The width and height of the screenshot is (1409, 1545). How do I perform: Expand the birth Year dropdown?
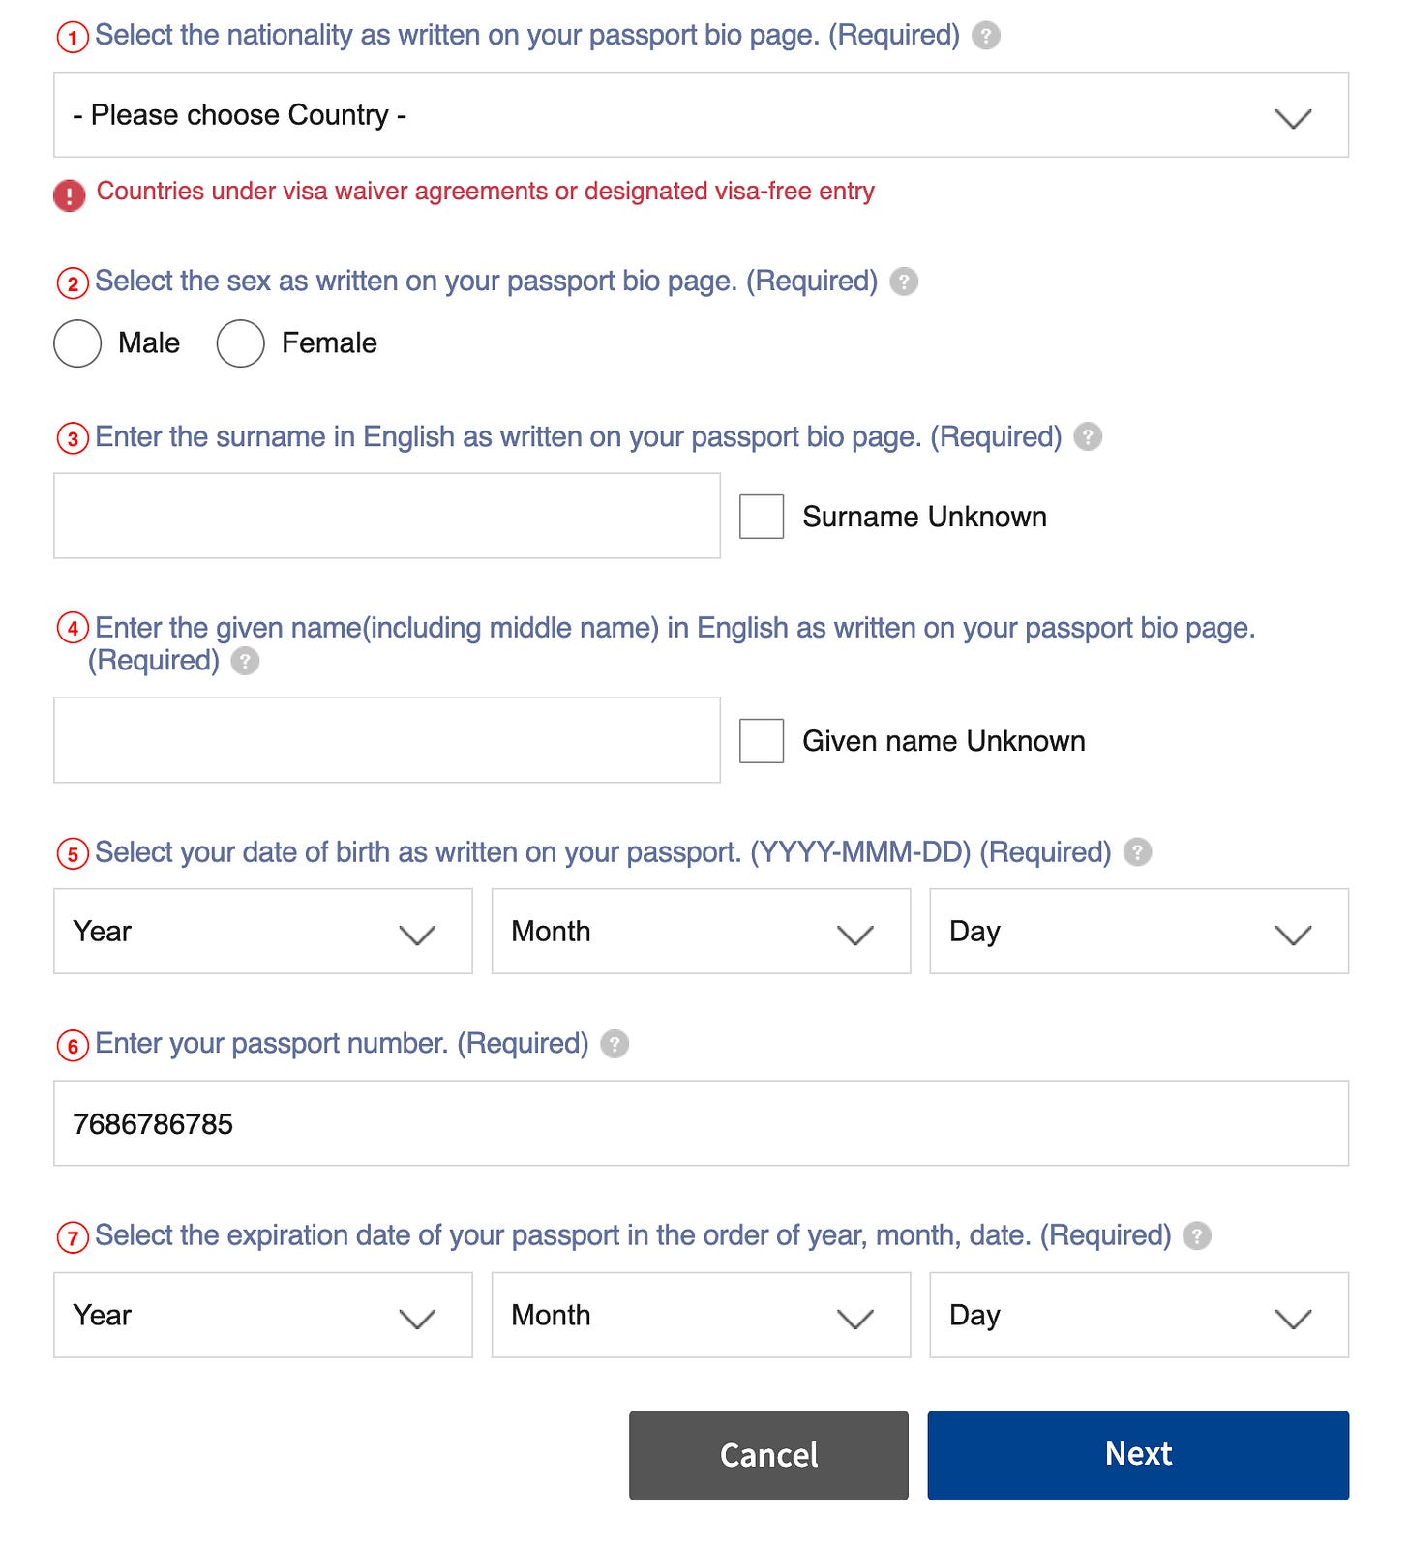pos(261,931)
